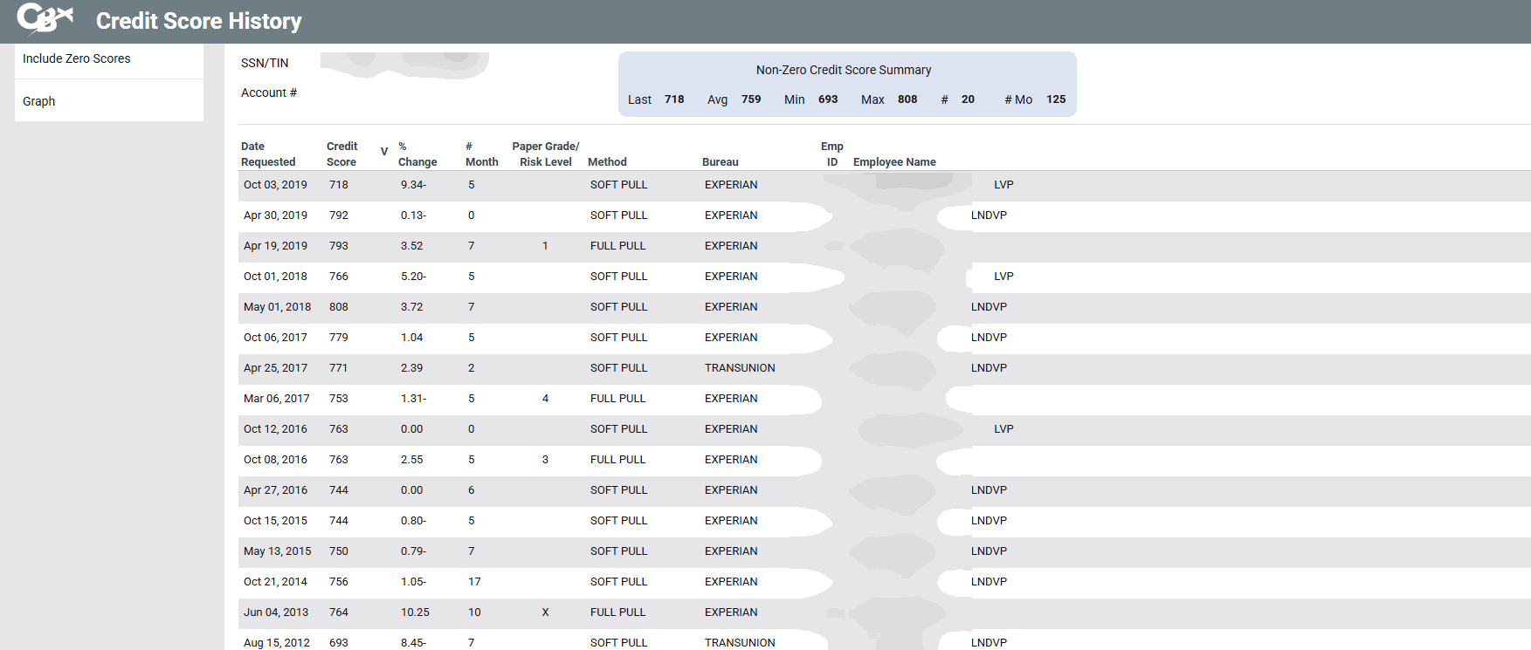This screenshot has width=1531, height=650.
Task: Select the Aug 15, 2012 row
Action: coord(276,642)
